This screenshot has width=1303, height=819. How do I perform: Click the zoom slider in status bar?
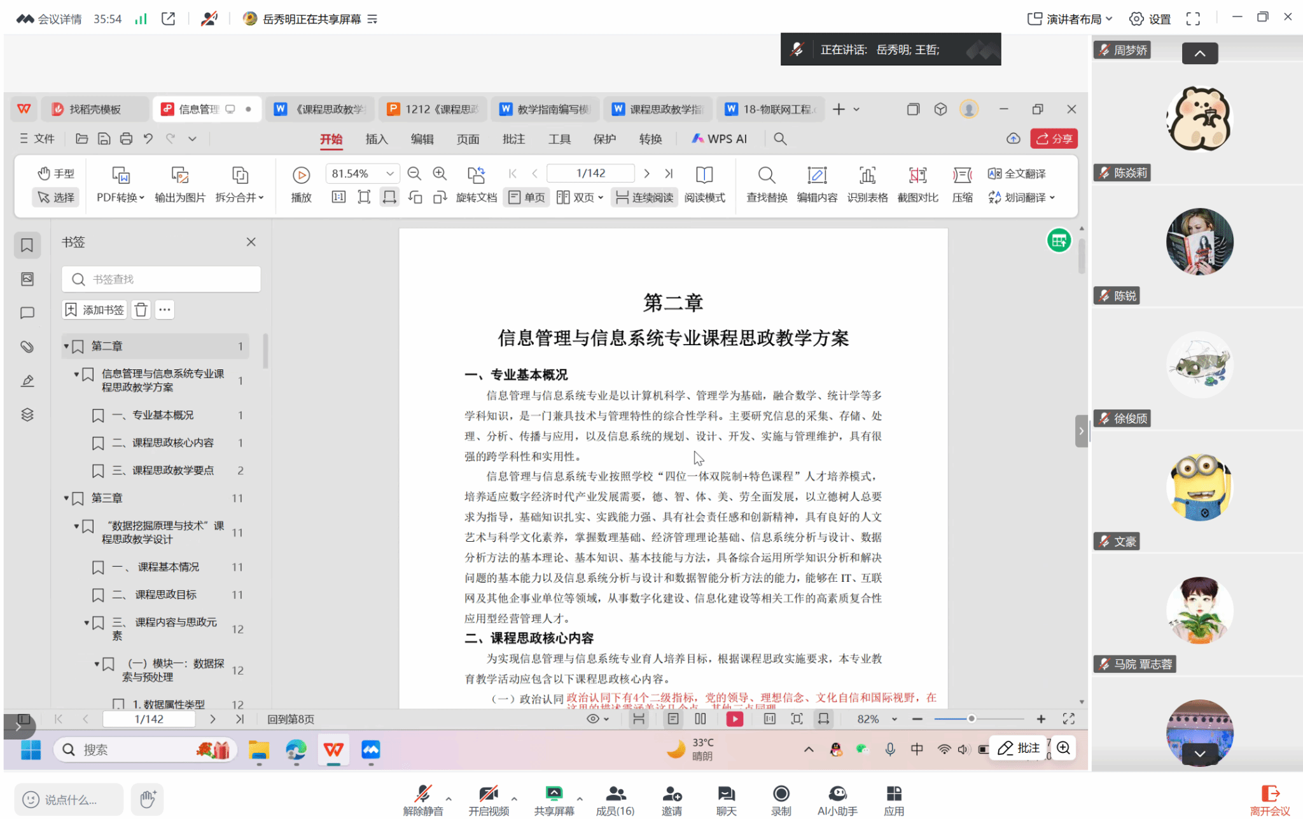[x=972, y=719]
